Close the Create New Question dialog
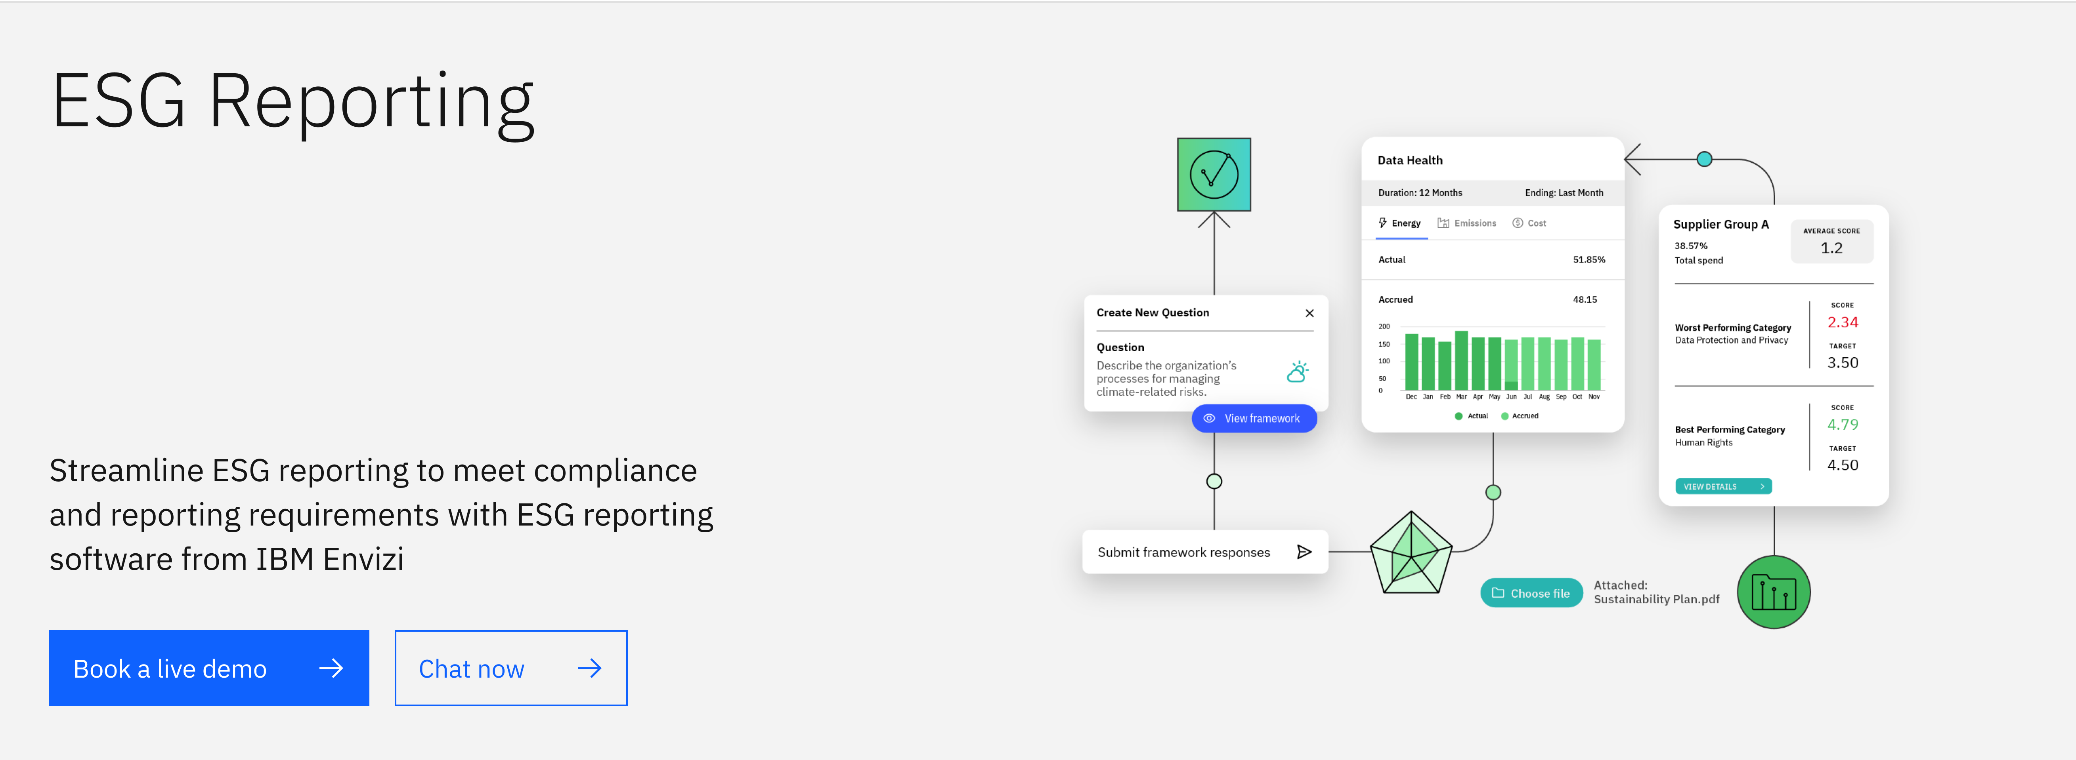The height and width of the screenshot is (760, 2076). click(x=1309, y=313)
